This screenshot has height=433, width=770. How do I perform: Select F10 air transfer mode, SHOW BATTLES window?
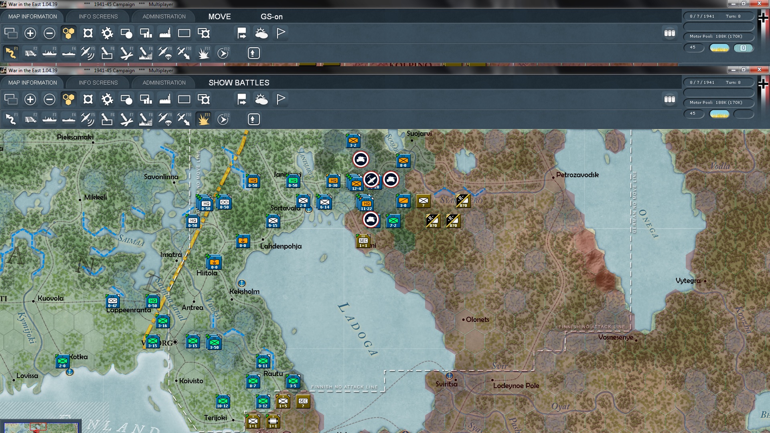point(184,119)
